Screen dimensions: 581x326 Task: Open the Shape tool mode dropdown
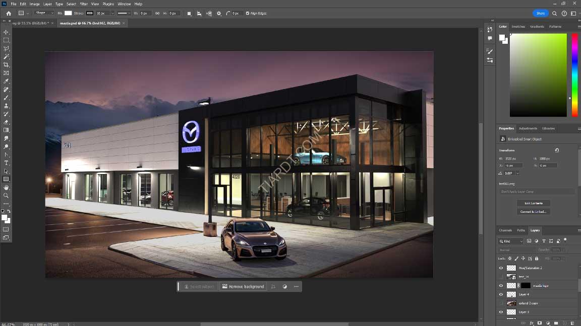44,13
